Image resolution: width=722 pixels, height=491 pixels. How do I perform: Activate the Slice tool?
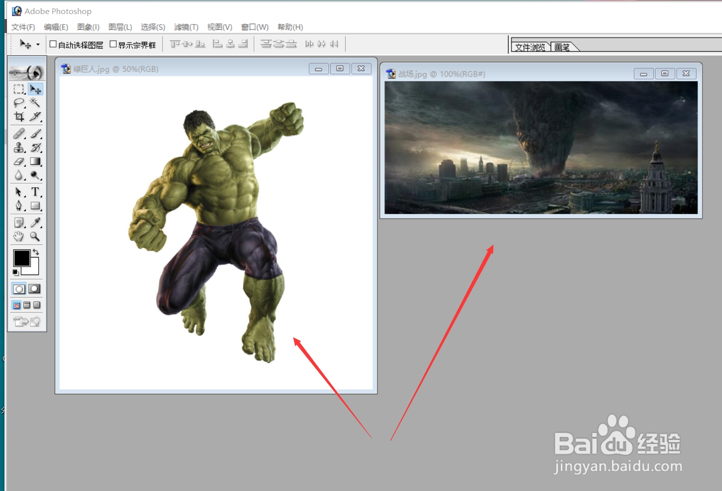(35, 117)
